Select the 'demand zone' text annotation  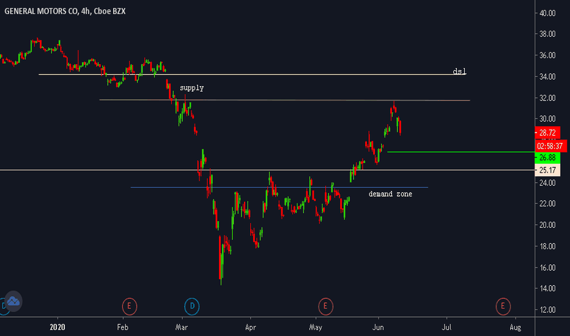tap(390, 194)
